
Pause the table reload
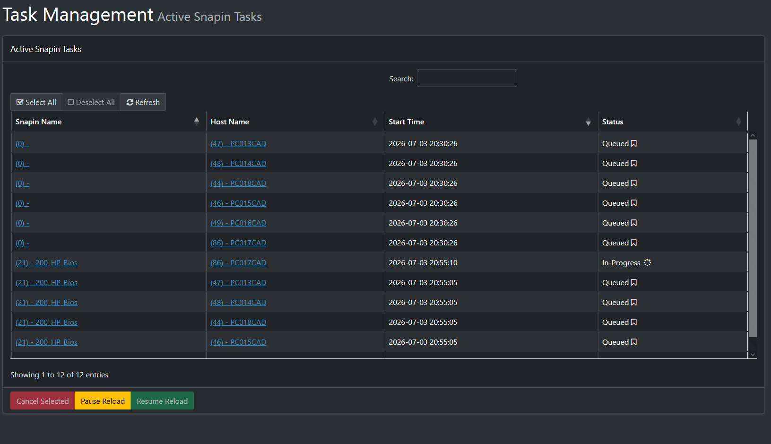click(103, 401)
